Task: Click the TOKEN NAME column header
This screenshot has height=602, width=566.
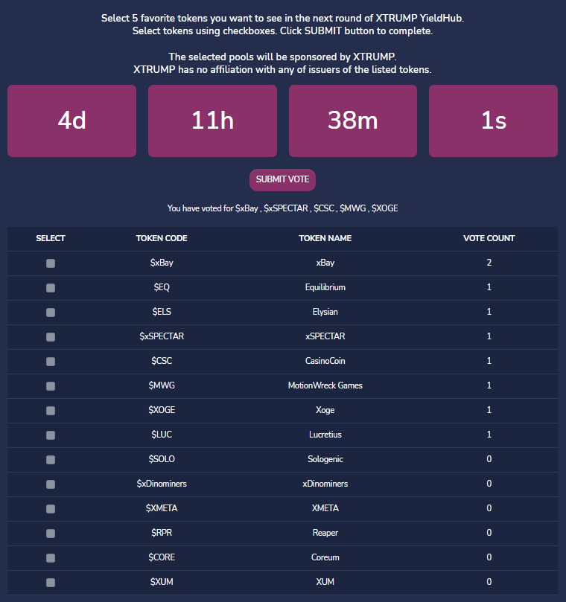Action: coord(325,238)
